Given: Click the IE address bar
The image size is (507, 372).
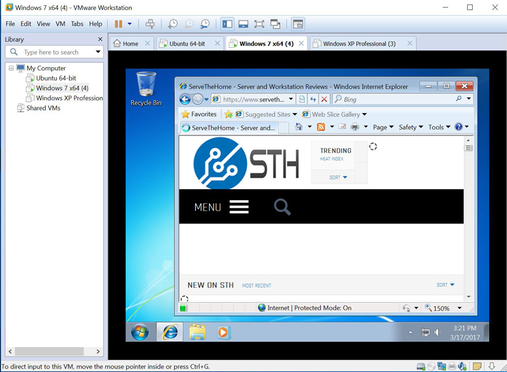Looking at the screenshot, I should (x=253, y=99).
